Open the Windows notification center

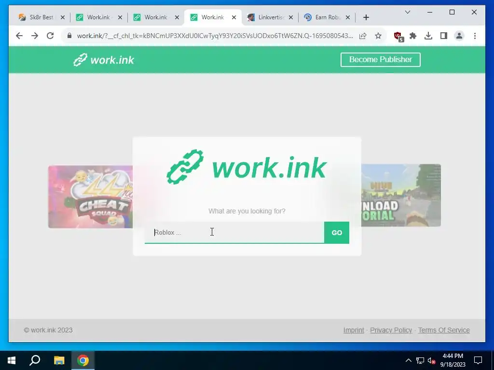[478, 360]
